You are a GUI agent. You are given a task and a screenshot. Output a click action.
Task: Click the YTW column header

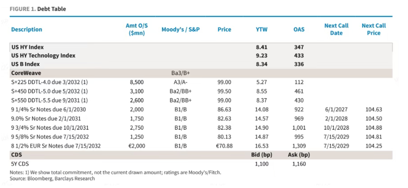[x=262, y=30]
